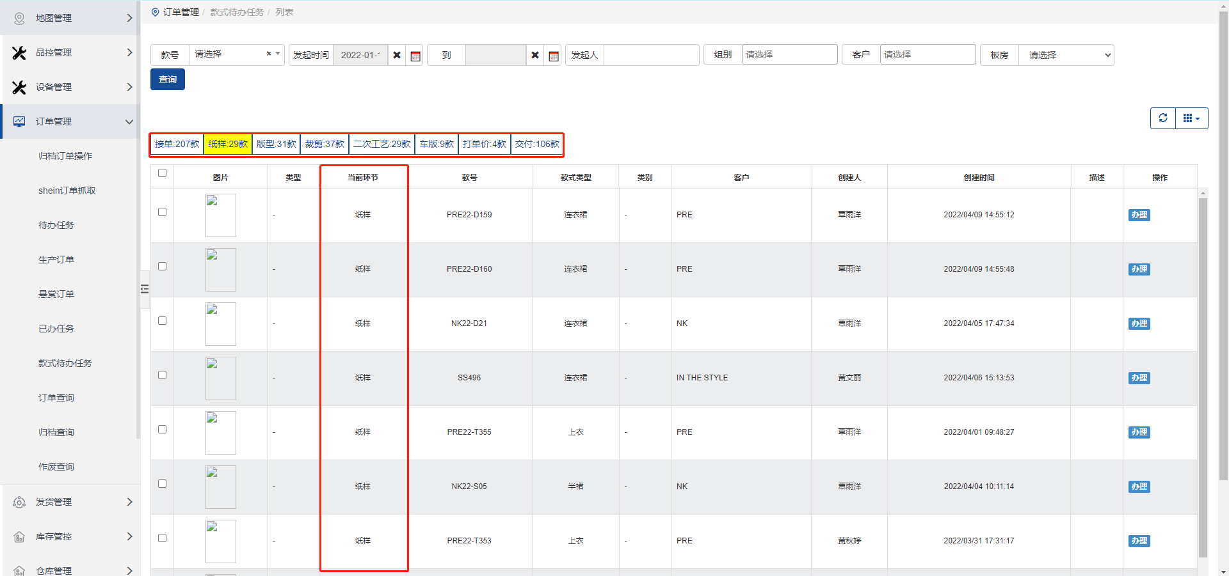Open the 板房 dropdown
1229x576 pixels.
click(1066, 56)
